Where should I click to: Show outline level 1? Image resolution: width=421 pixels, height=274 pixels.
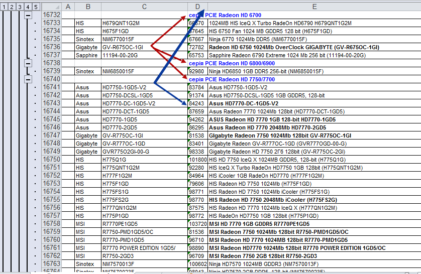[x=4, y=7]
